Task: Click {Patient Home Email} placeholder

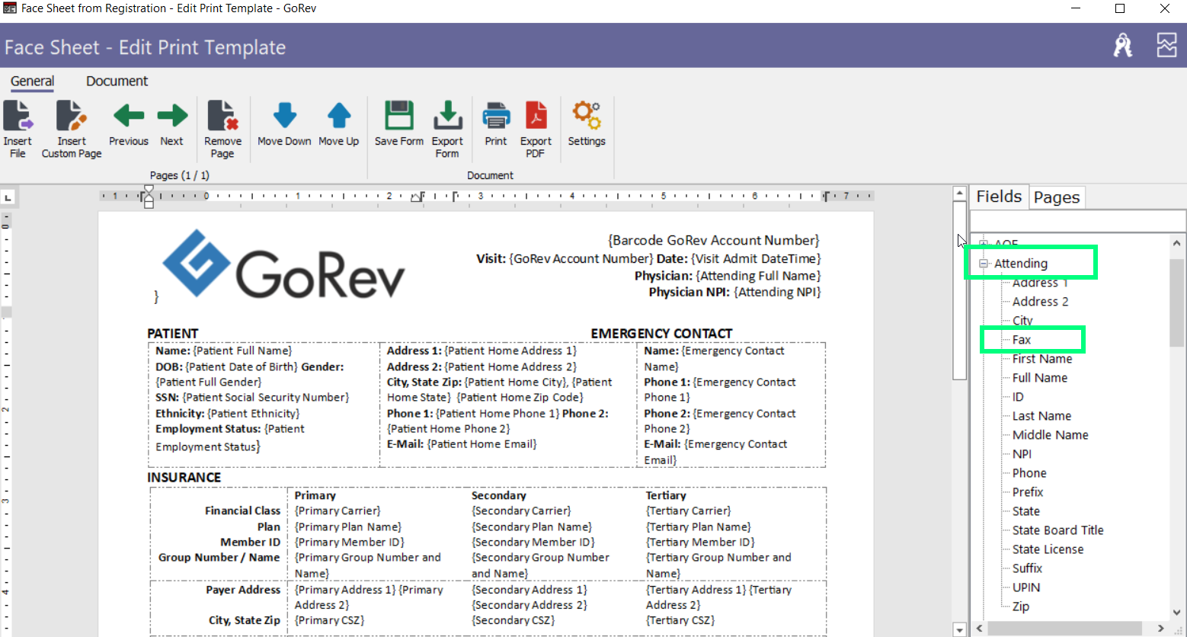Action: (x=482, y=444)
